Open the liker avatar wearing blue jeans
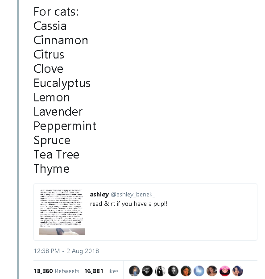The height and width of the screenshot is (279, 265). point(134,271)
